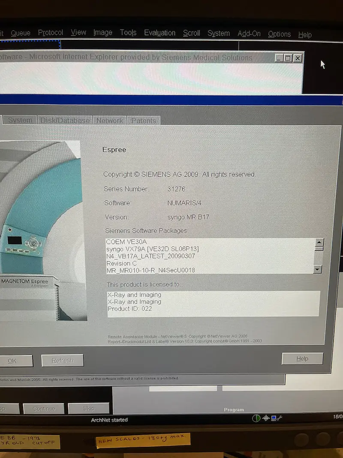Click the Product ID: 022 text

point(130,309)
